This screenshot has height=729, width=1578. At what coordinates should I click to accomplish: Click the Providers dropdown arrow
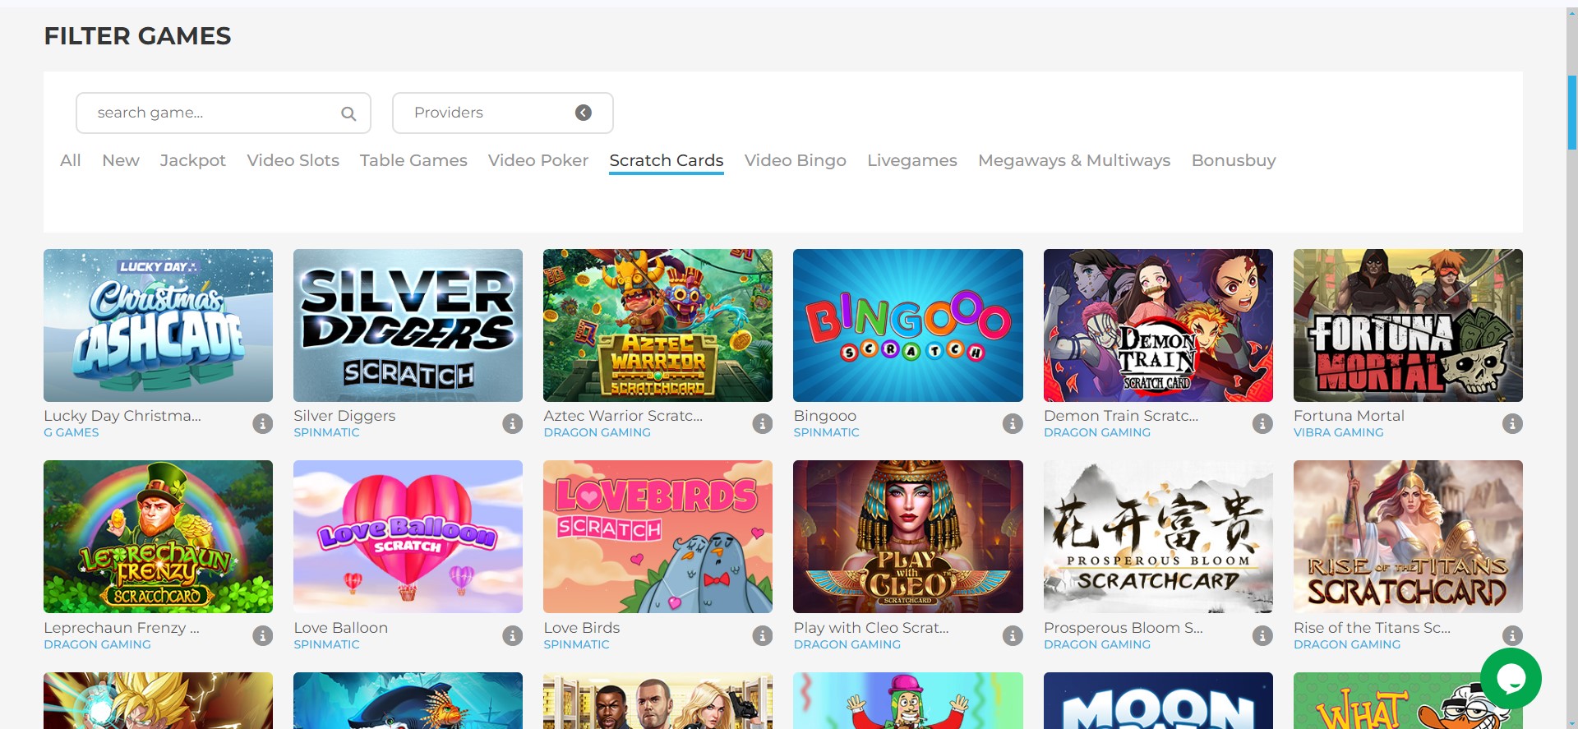point(584,113)
